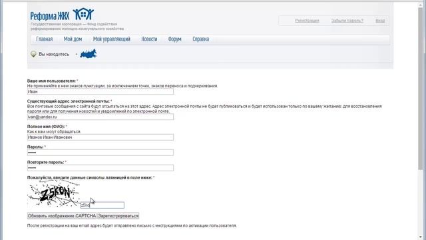Click the Вы находитесь label
The height and width of the screenshot is (240, 426).
pos(54,54)
